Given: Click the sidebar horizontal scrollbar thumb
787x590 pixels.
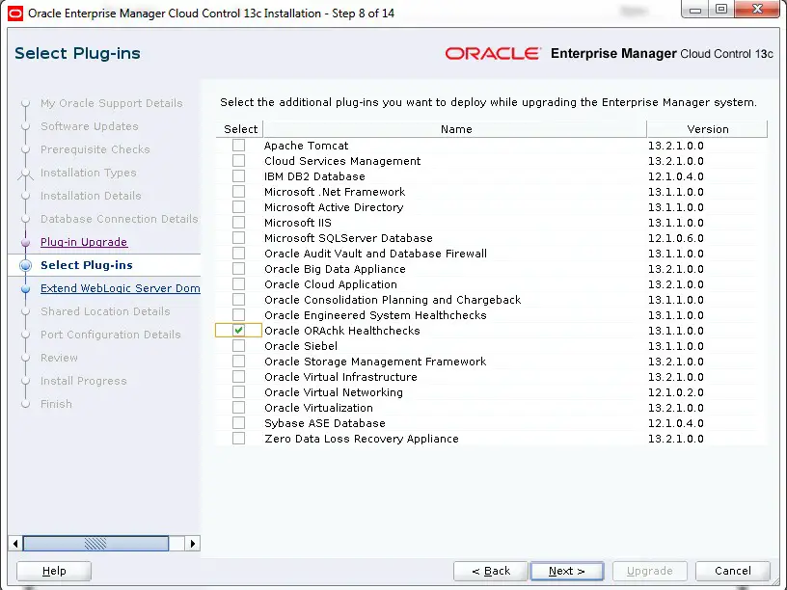Looking at the screenshot, I should [x=95, y=544].
